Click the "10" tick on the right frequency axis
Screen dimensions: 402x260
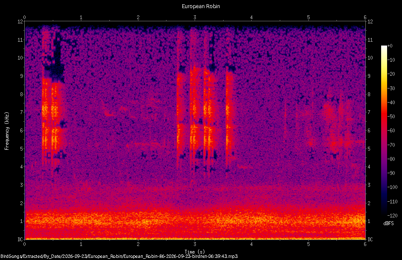(x=370, y=58)
